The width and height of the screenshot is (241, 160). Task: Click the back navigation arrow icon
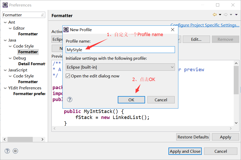(215, 15)
